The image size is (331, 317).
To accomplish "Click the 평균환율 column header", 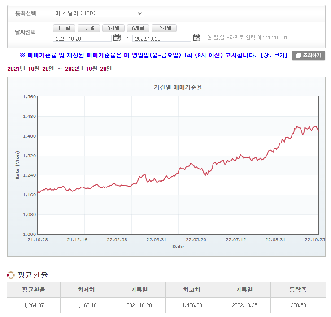I will (34, 290).
